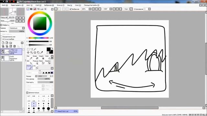
Task: Pick the Deselect stroke tool
Action: [x=48, y=62]
